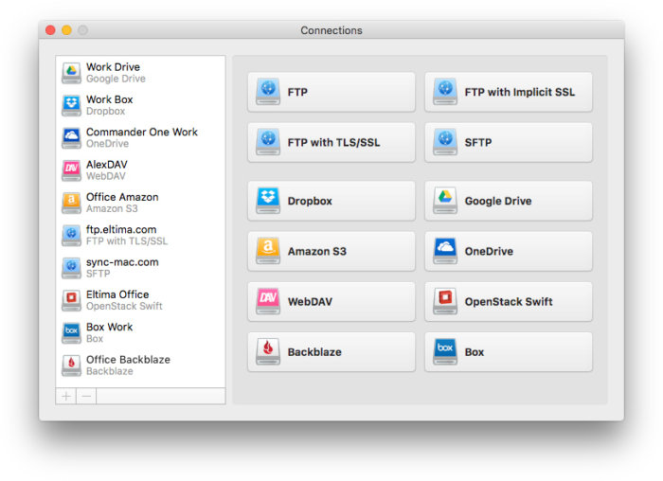Open the Dropbox connection setup button
663x481 pixels.
[x=331, y=201]
